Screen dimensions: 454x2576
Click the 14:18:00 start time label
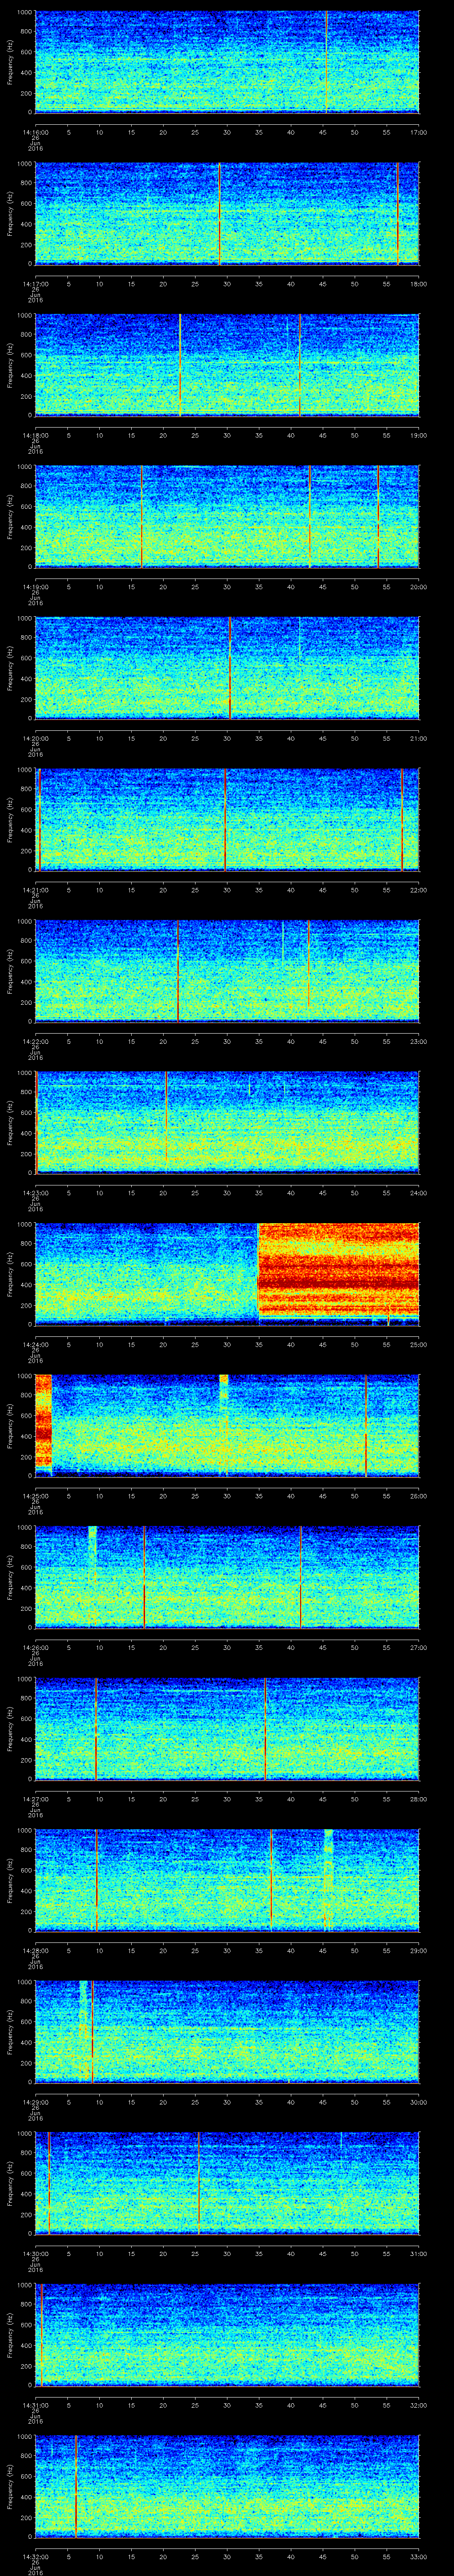(x=36, y=435)
